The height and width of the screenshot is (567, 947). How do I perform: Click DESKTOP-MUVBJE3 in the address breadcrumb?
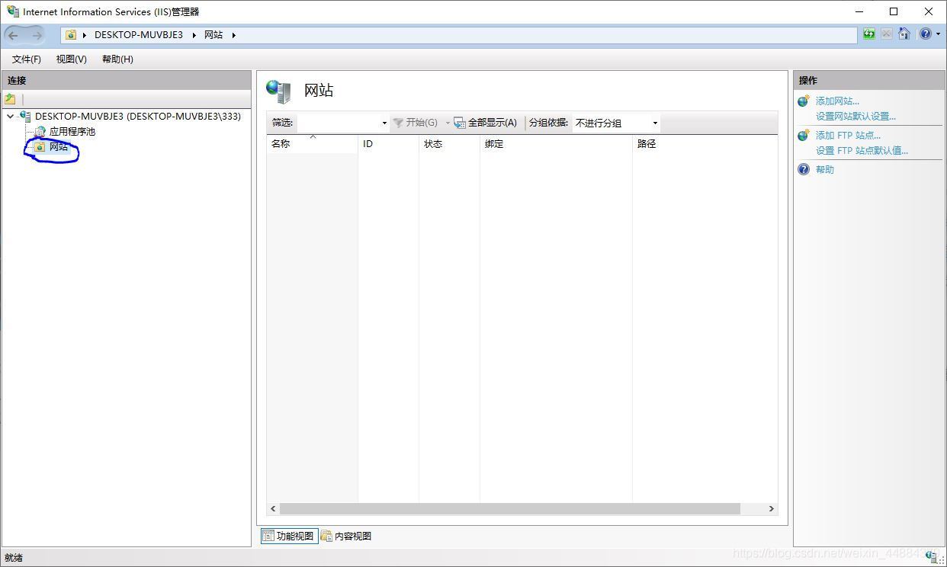[139, 35]
